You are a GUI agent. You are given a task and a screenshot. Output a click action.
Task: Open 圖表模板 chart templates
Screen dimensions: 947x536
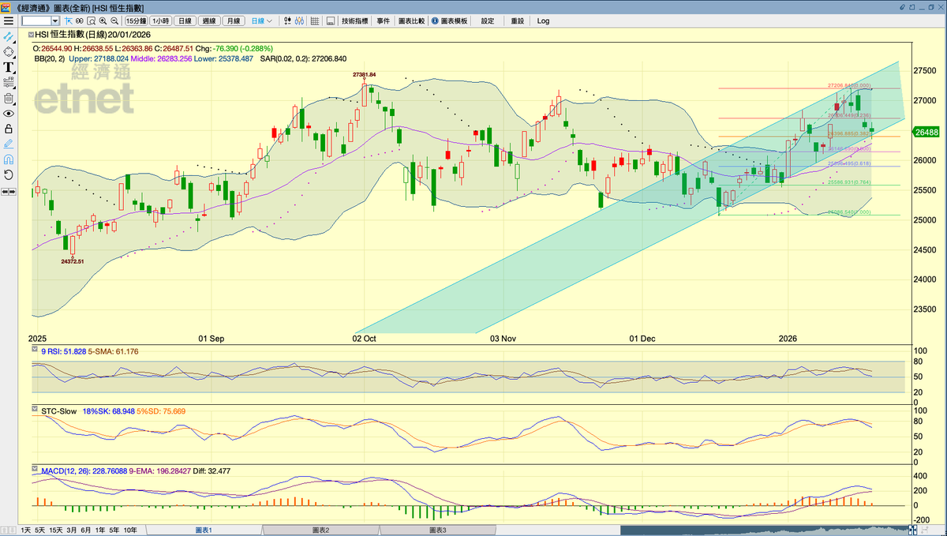454,21
